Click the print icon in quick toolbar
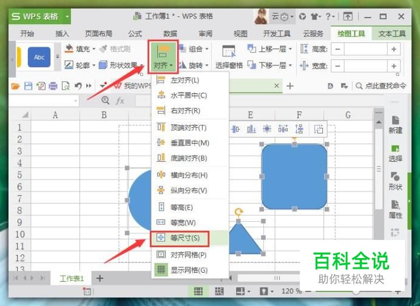This screenshot has width=420, height=306. coord(53,86)
